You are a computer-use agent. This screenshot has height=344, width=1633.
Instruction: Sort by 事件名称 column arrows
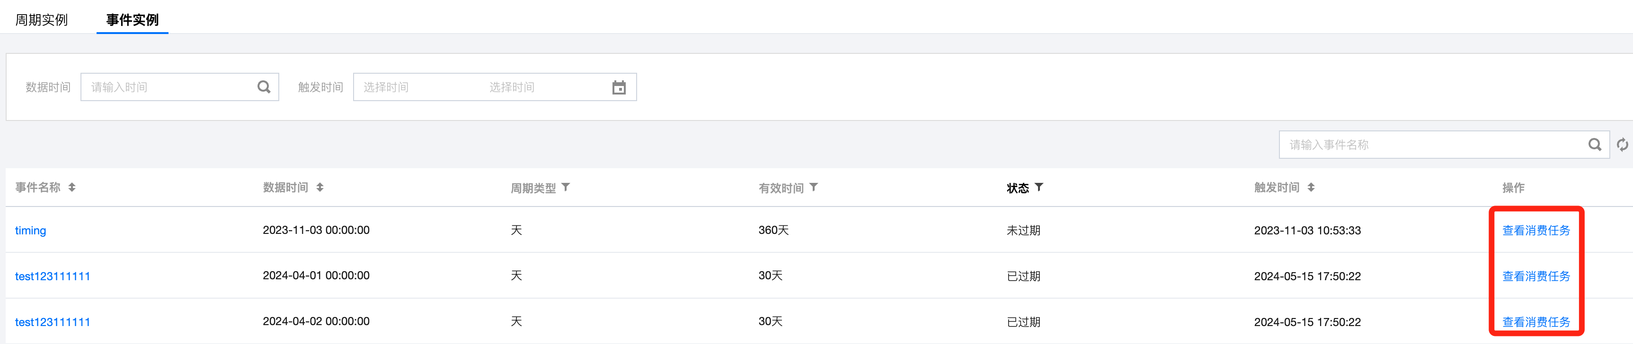click(x=71, y=187)
